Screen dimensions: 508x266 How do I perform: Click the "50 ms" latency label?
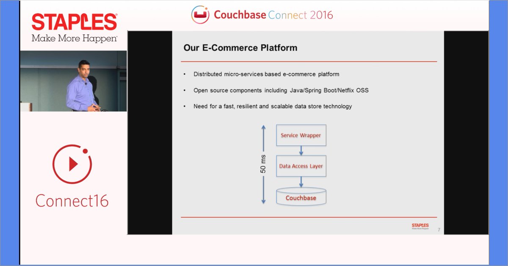pyautogui.click(x=263, y=164)
